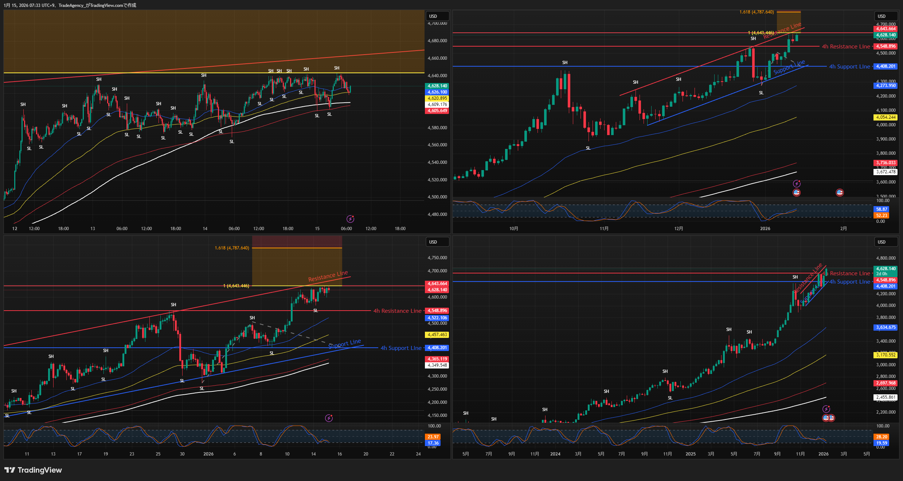Screen dimensions: 903x481
Task: Click the lightning event icon on the bottom-left chart
Action: point(329,418)
